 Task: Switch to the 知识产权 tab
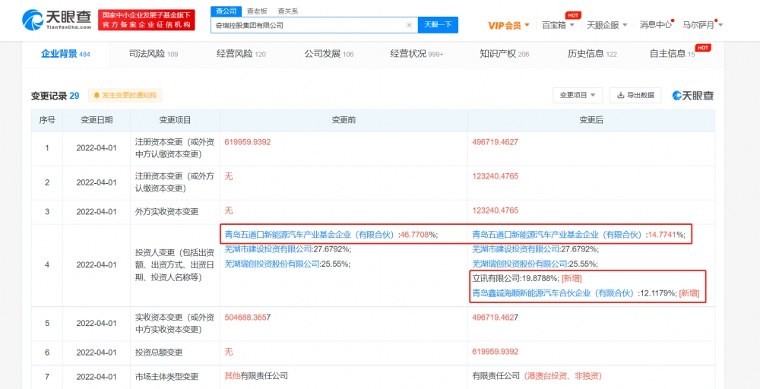click(x=504, y=54)
